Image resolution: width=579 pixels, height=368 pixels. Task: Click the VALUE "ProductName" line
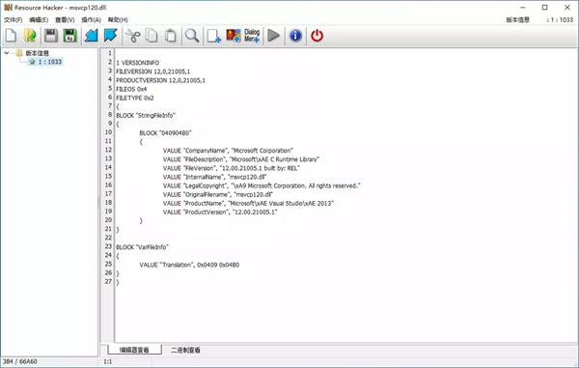point(248,203)
